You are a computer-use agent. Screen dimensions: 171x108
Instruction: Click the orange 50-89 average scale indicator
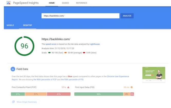(x=65, y=53)
